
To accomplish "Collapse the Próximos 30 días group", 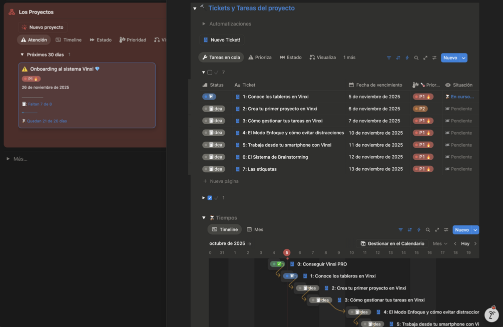I will pos(22,55).
